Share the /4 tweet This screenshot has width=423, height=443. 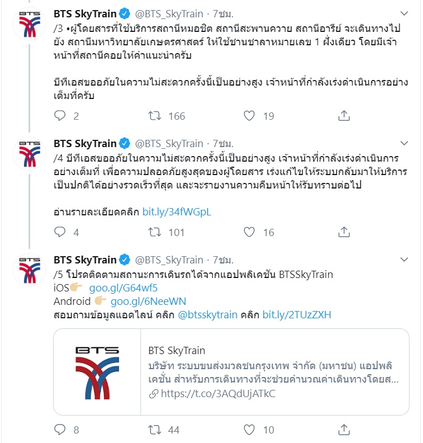click(x=345, y=232)
